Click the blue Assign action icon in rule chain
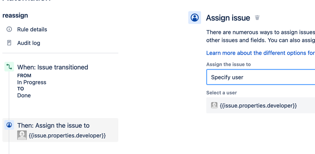Viewport: 315px width, 154px height. point(9,125)
